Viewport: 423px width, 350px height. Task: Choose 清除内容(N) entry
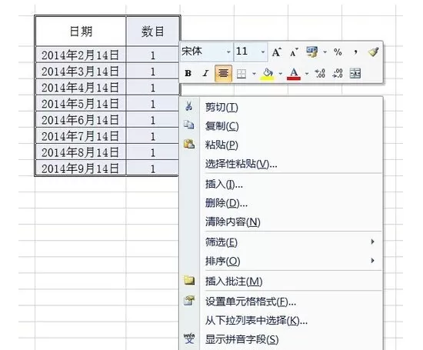pyautogui.click(x=281, y=222)
